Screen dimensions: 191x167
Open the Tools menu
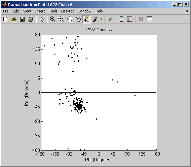tap(53, 11)
